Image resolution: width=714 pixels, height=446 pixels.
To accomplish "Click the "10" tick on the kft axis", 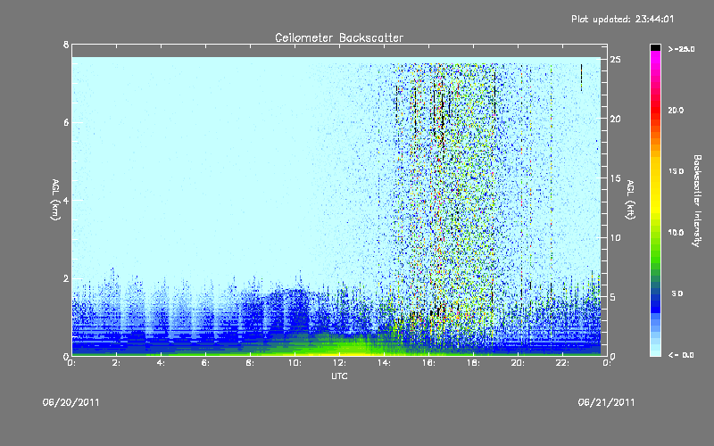I will pos(616,237).
